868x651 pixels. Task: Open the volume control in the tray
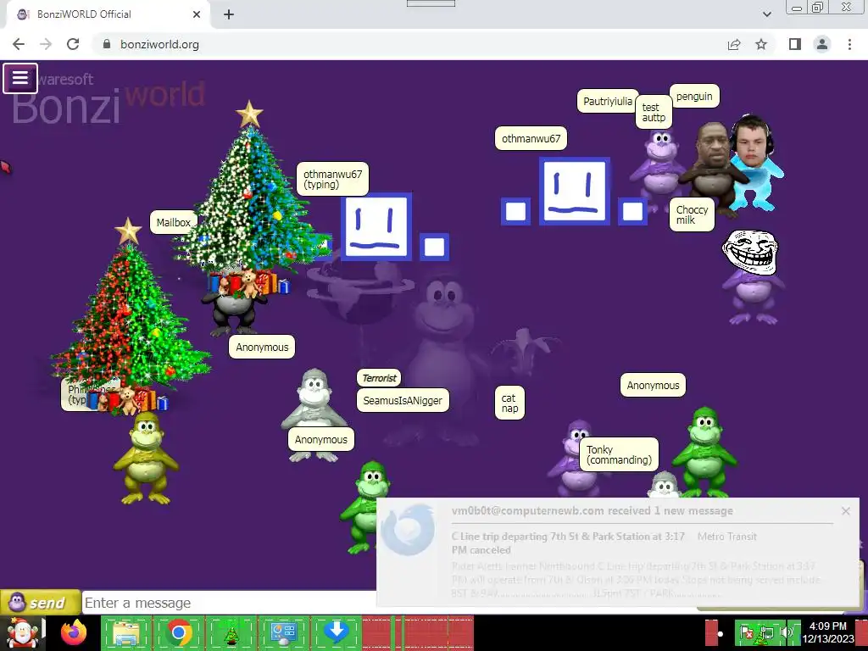786,632
